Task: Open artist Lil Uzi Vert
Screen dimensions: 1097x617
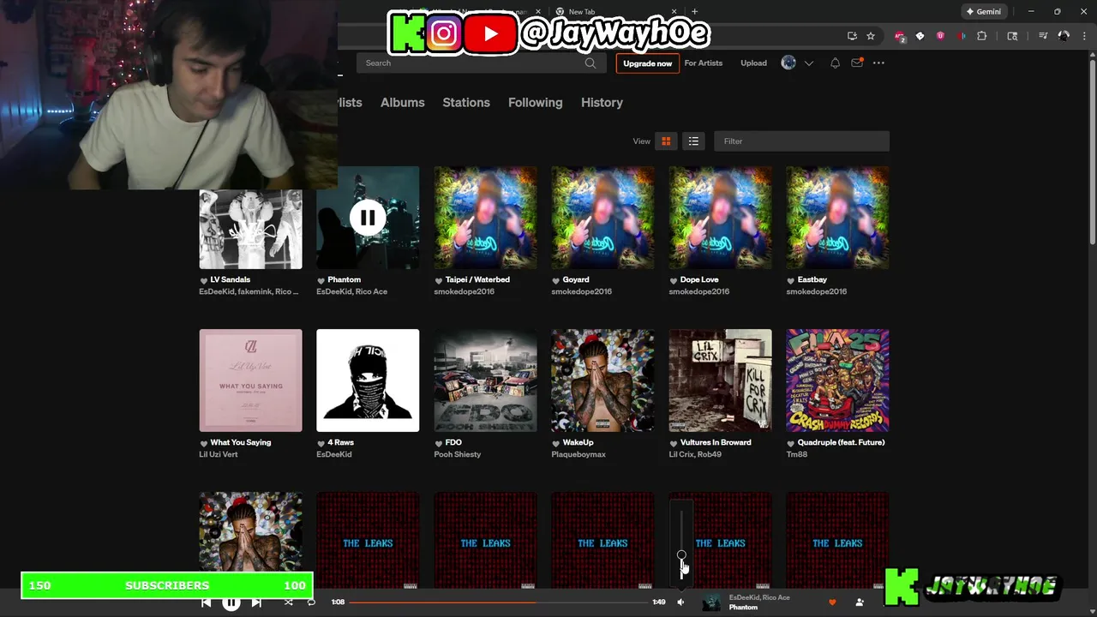Action: coord(219,454)
